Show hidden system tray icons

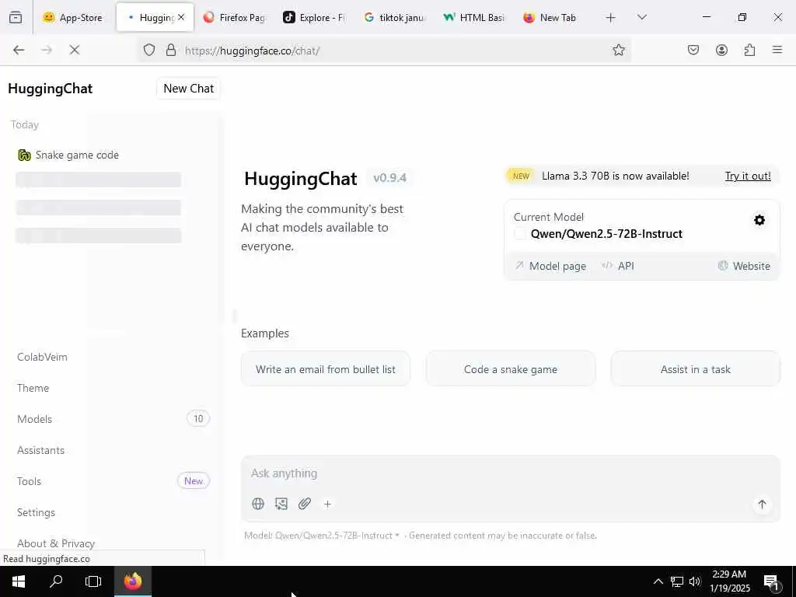click(x=658, y=581)
